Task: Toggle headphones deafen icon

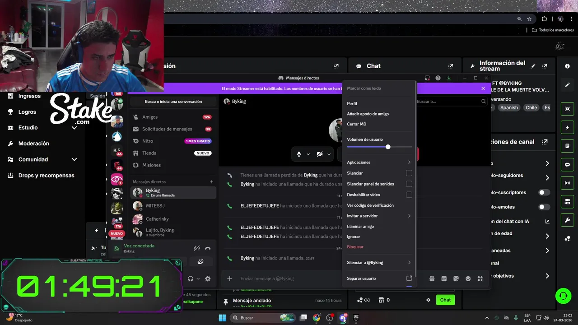Action: 191,279
